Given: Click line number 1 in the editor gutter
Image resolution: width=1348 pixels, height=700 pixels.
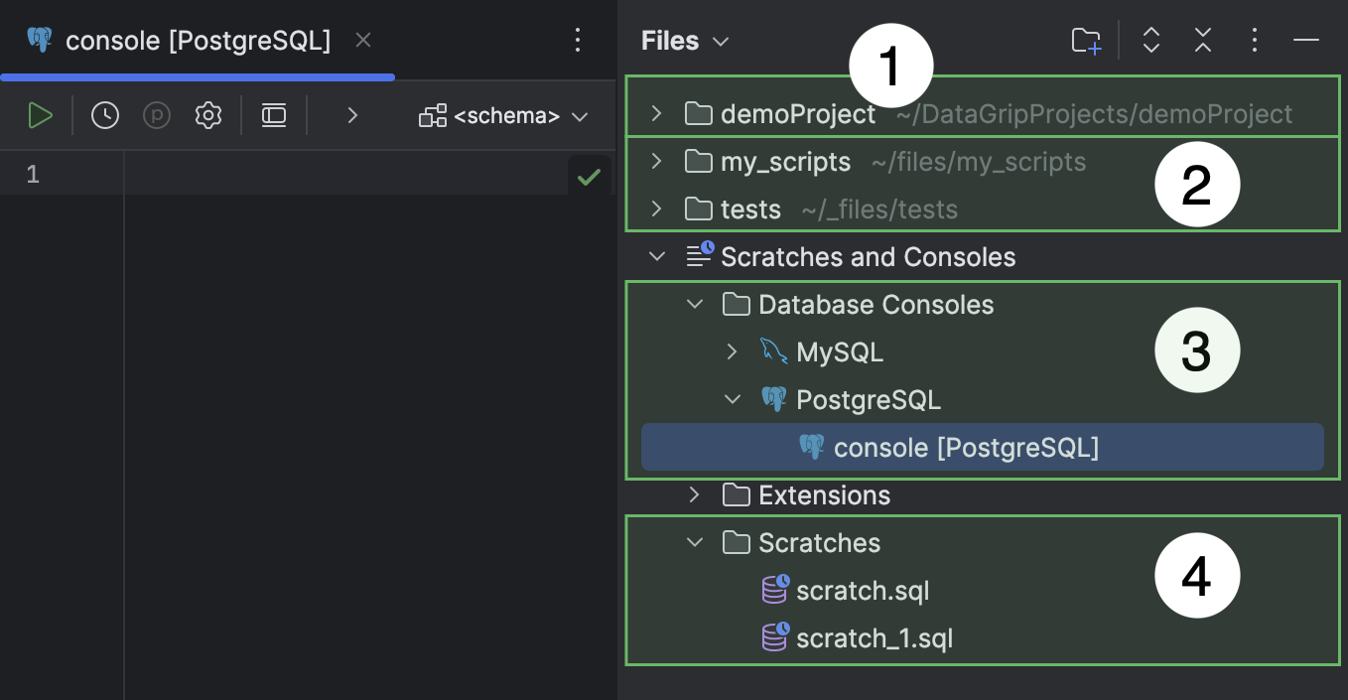Looking at the screenshot, I should pos(33,174).
